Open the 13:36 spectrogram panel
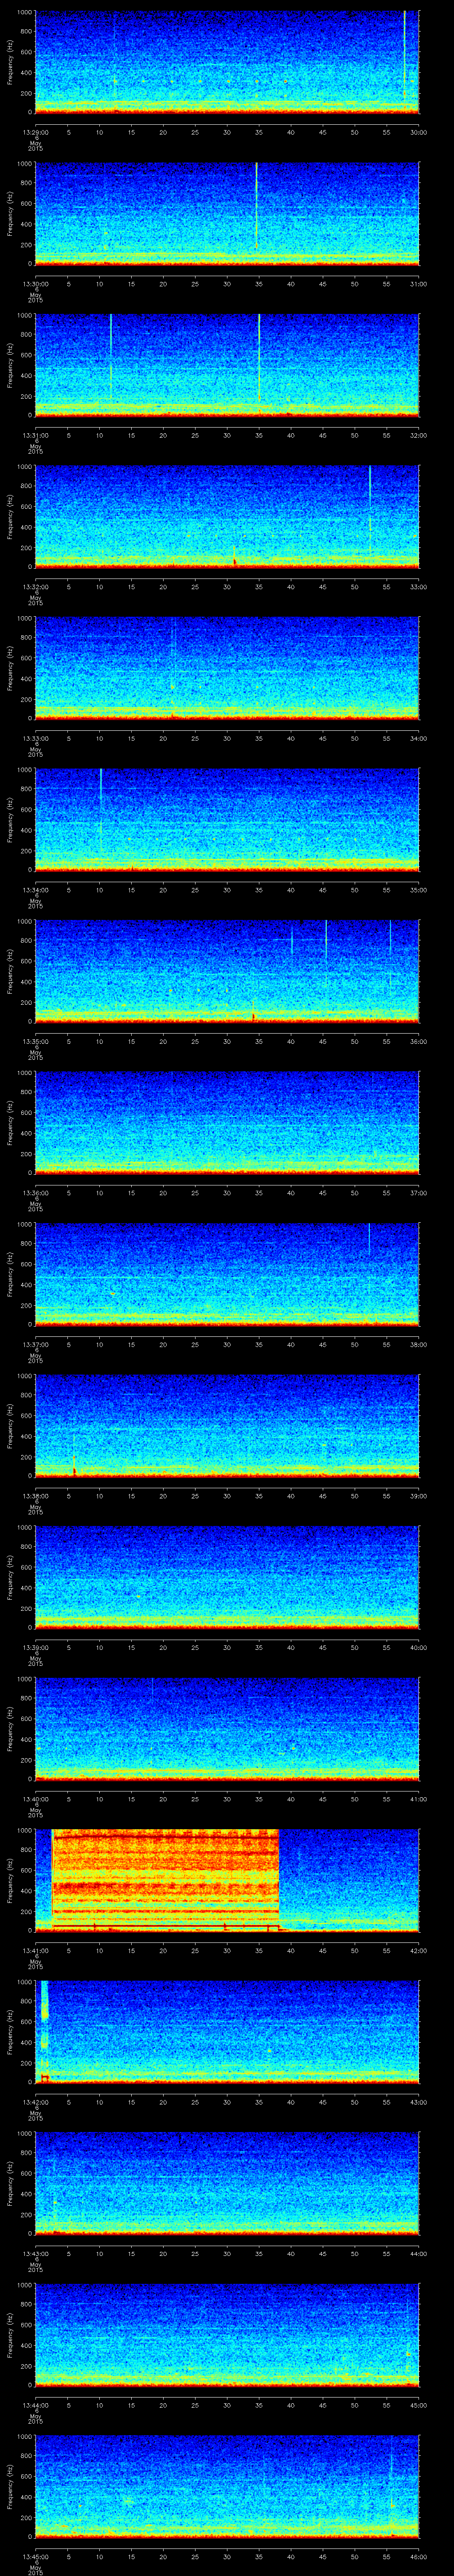 pyautogui.click(x=227, y=1122)
